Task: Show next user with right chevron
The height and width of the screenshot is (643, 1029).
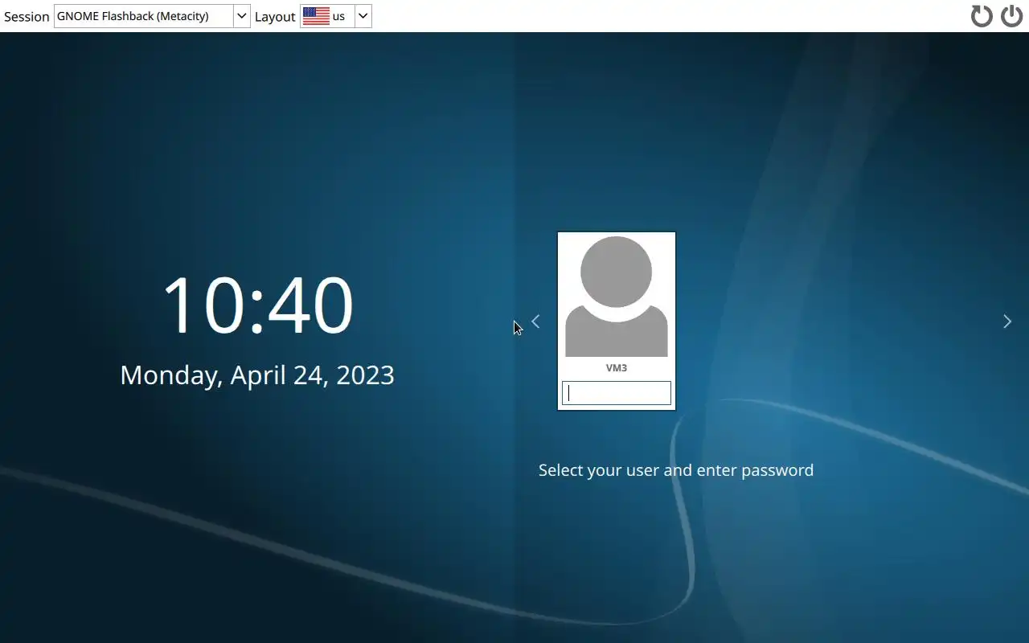Action: (1007, 321)
